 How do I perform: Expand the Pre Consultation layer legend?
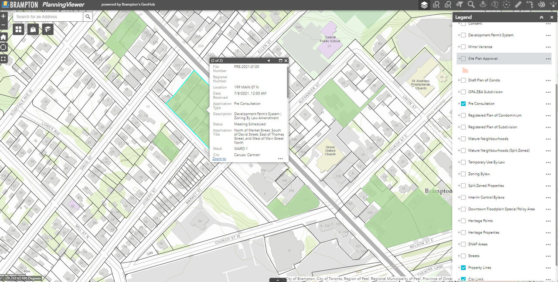459,104
